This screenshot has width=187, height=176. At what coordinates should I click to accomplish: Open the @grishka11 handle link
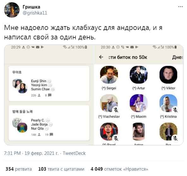(35, 13)
